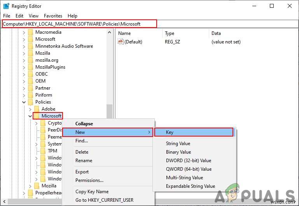Select String Value in the submenu
299x206 pixels.
point(194,144)
